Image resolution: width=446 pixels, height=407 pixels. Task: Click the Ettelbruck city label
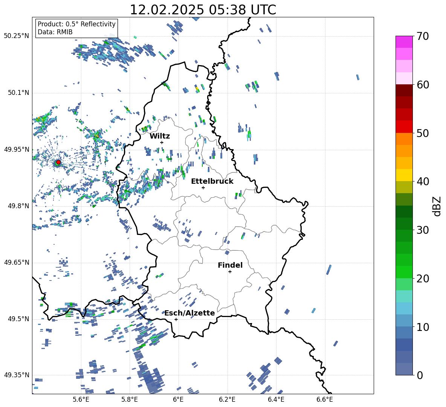[212, 181]
